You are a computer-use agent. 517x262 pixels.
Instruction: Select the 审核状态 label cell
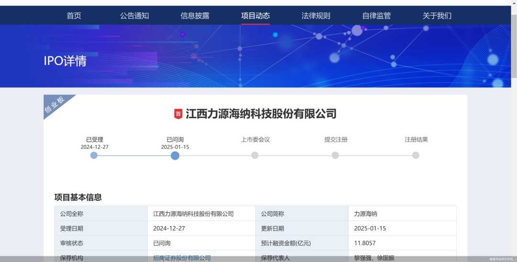tap(101, 243)
